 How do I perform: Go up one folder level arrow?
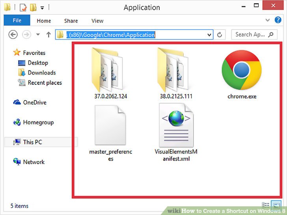pos(48,34)
